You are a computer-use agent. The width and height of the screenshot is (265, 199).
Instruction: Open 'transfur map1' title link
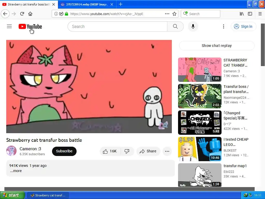[x=235, y=166]
